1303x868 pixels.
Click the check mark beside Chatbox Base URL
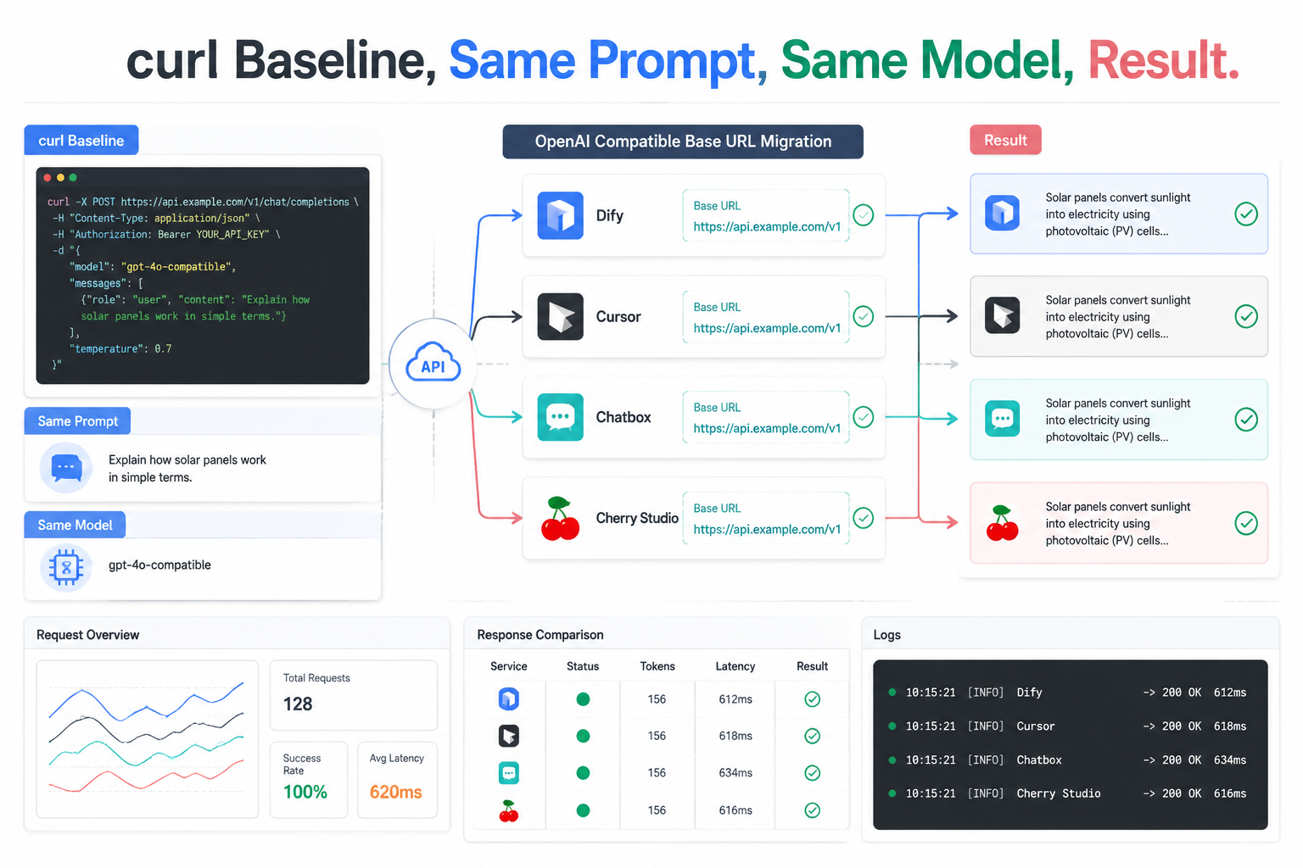(863, 417)
